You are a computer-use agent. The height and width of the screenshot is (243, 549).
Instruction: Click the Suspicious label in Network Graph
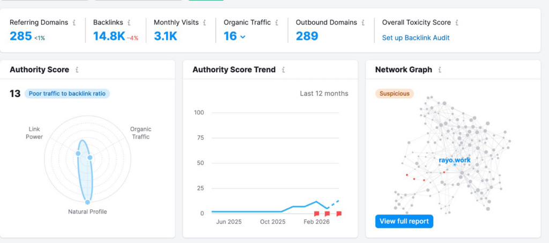click(x=394, y=94)
